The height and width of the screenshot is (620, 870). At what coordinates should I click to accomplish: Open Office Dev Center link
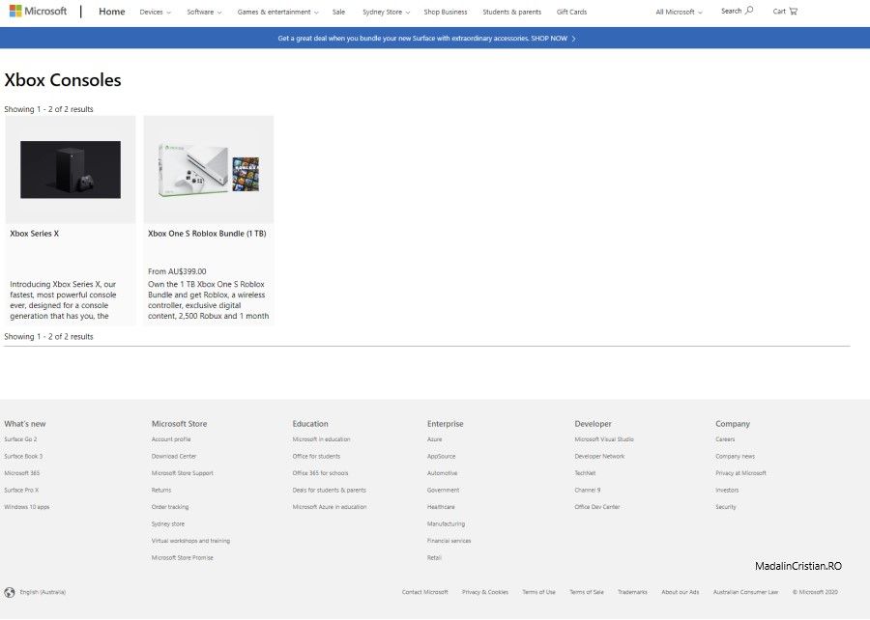pos(597,507)
